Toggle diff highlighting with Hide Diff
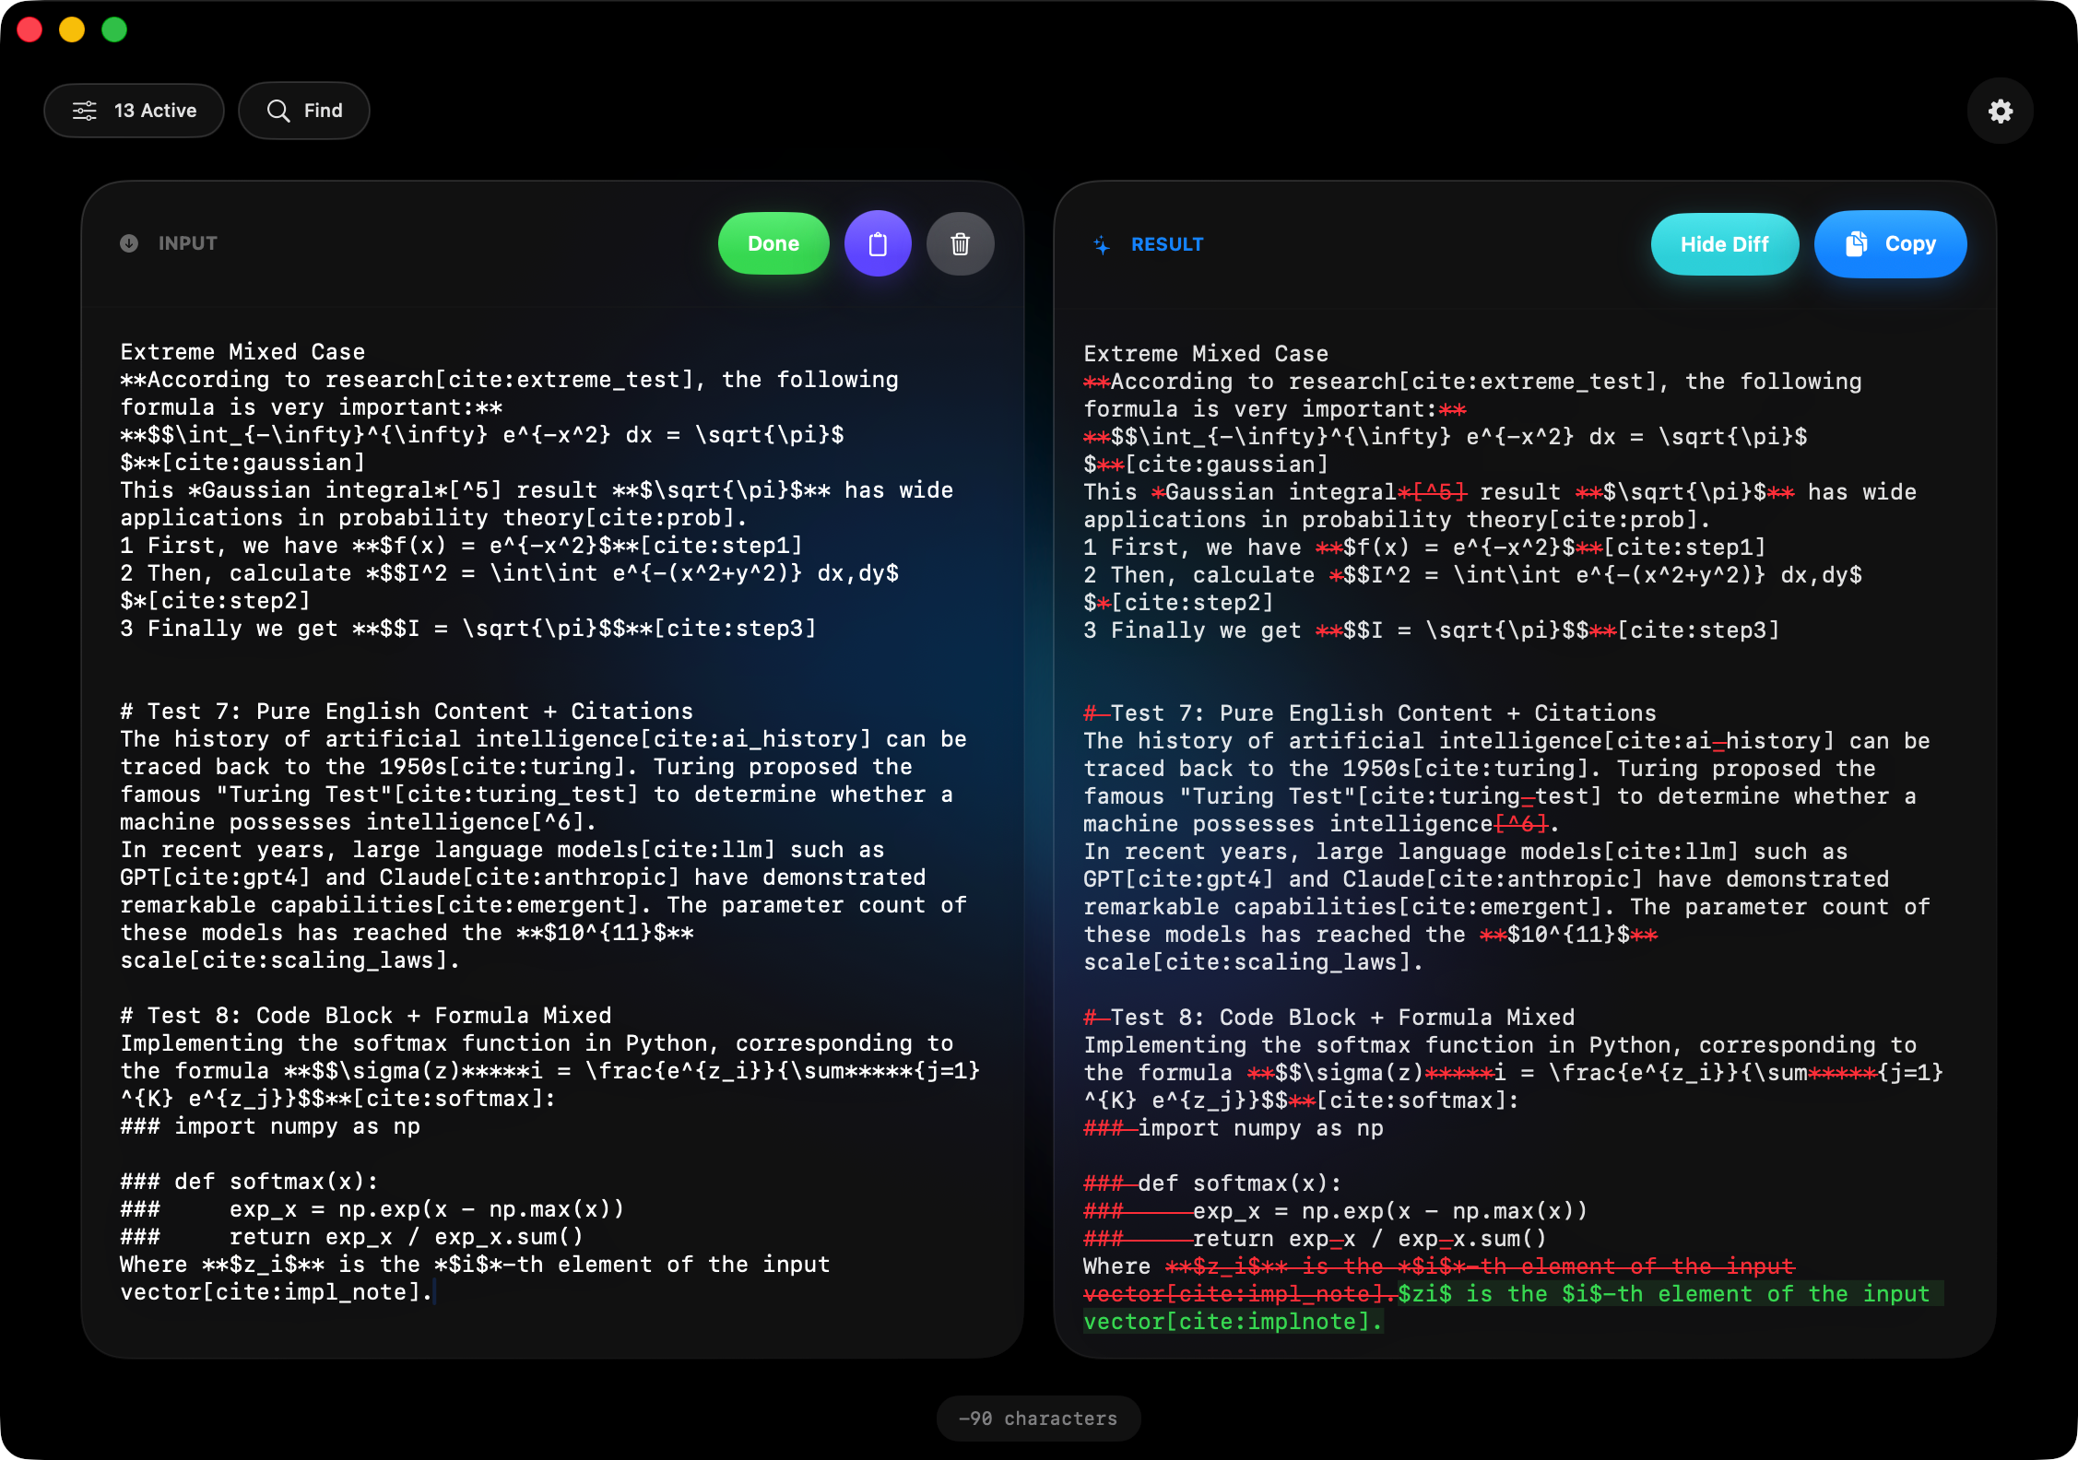The width and height of the screenshot is (2078, 1460). 1723,243
